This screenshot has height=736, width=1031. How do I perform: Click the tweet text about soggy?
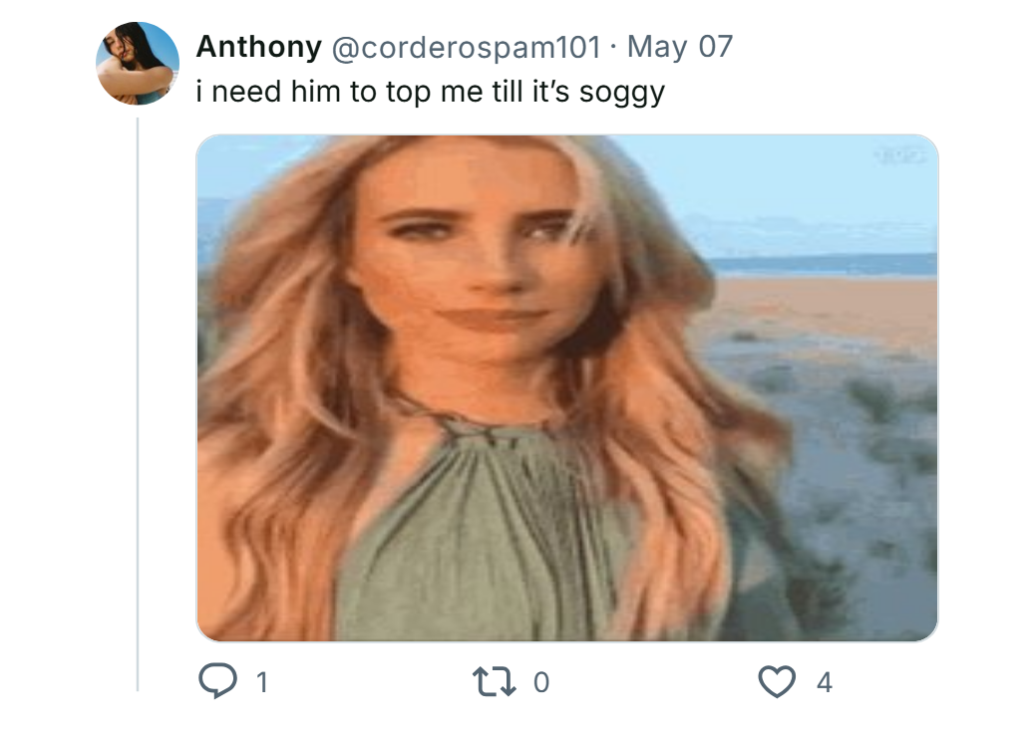tap(431, 92)
